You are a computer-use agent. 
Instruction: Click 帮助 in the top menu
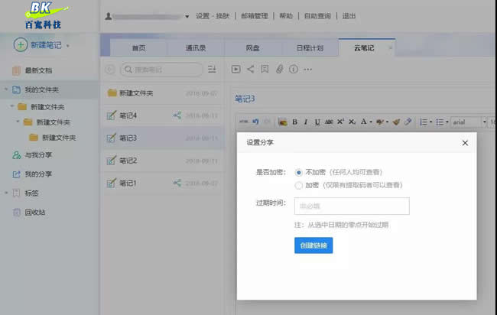click(286, 16)
